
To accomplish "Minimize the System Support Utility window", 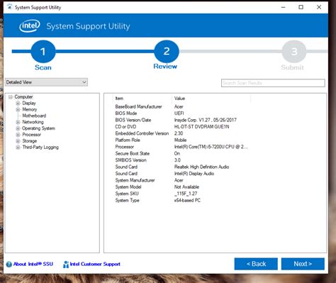I will [283, 7].
